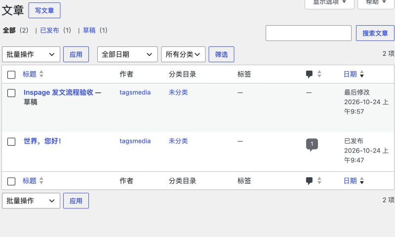Select the Inspage 发文流程验收 post checkbox

[11, 93]
